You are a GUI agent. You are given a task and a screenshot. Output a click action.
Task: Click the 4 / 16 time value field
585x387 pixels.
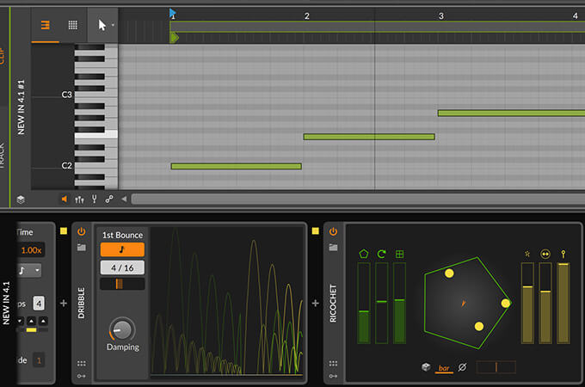click(122, 267)
